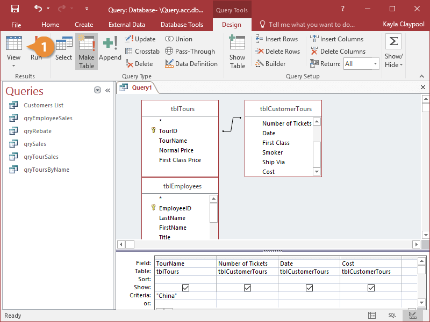Toggle the Show checkbox for Cost
This screenshot has height=322, width=430.
[371, 288]
